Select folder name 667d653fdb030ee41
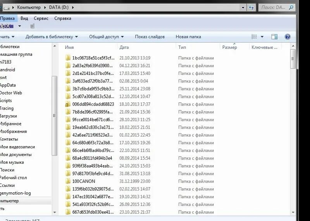The height and width of the screenshot is (221, 310). (x=93, y=212)
